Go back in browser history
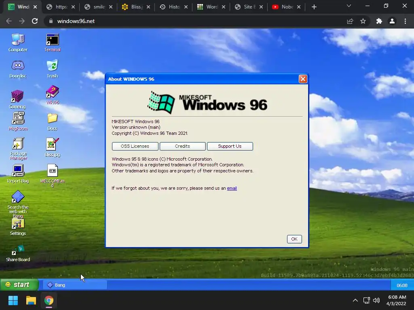This screenshot has width=414, height=310. pos(9,21)
